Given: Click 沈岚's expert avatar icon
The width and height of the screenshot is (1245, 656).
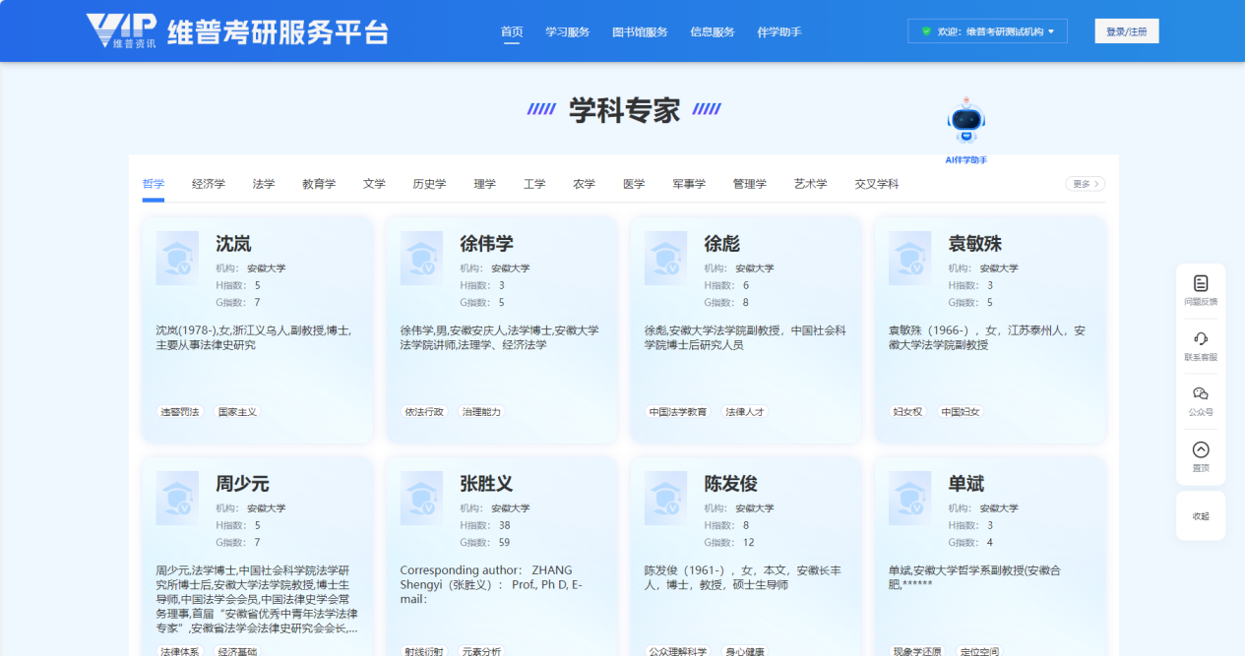Looking at the screenshot, I should click(x=177, y=259).
